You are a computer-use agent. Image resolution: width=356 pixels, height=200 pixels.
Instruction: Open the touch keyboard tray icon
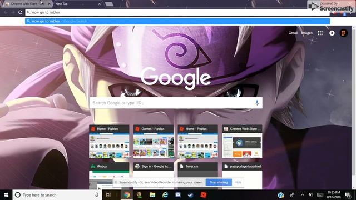point(320,195)
